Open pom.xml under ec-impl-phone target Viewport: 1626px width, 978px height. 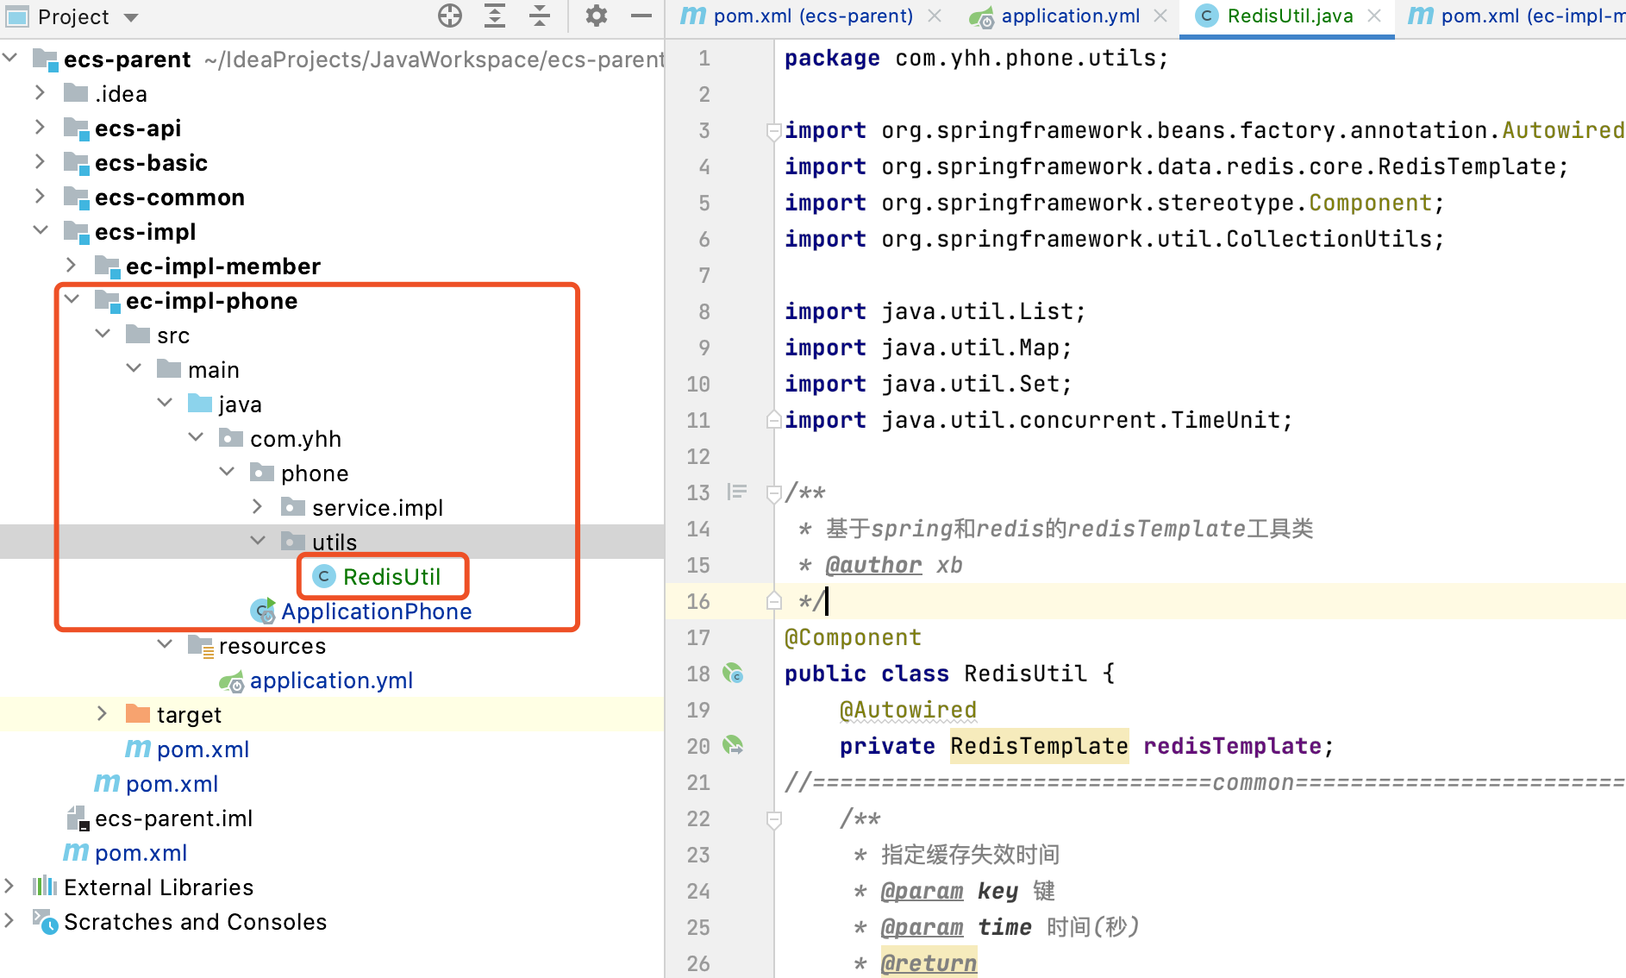203,749
